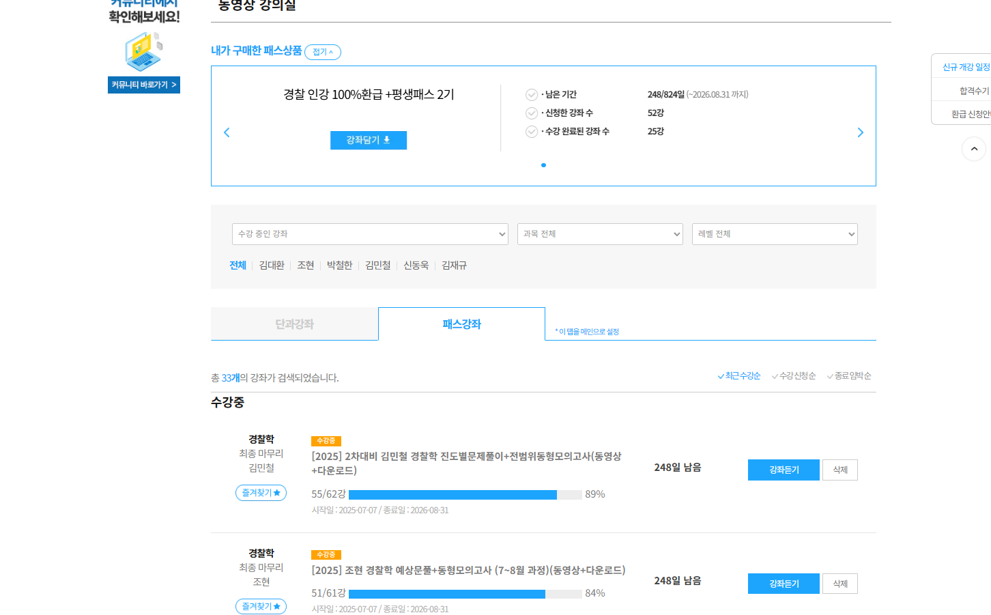Open the 레벨 전체 dropdown
The height and width of the screenshot is (615, 991).
coord(775,234)
